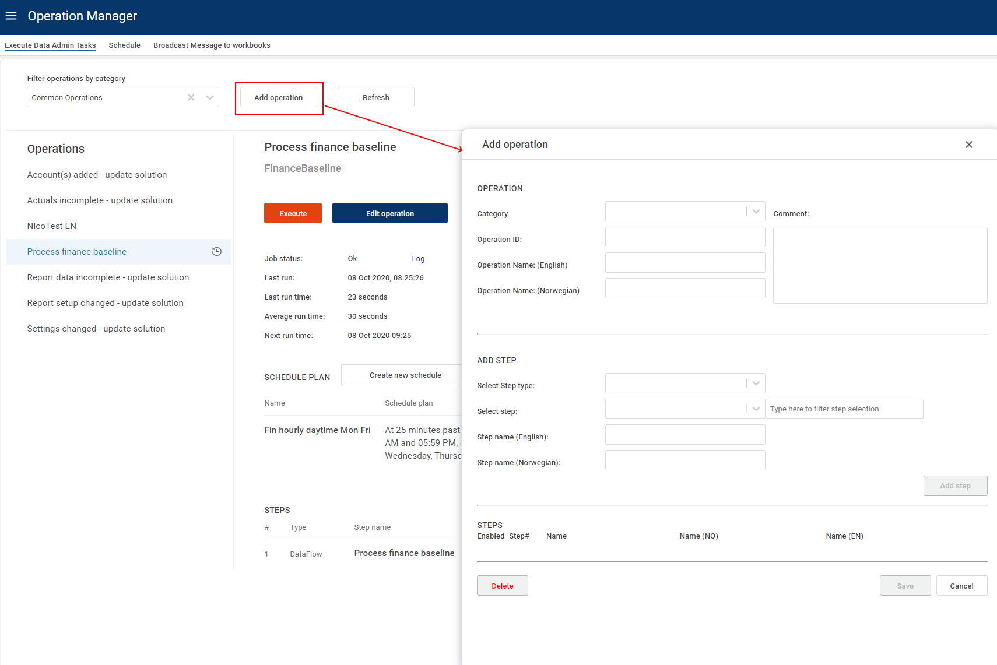Viewport: 997px width, 665px height.
Task: View run history for Process finance baseline
Action: (216, 251)
